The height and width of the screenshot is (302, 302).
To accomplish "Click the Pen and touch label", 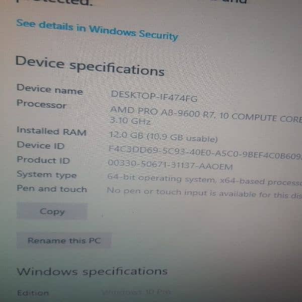I will tap(52, 189).
